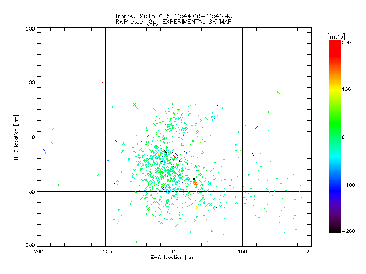Click the subtitle 'RwPretec (8p) EXPERIMENTAL SKYMAP'
This screenshot has width=366, height=274.
click(174, 22)
